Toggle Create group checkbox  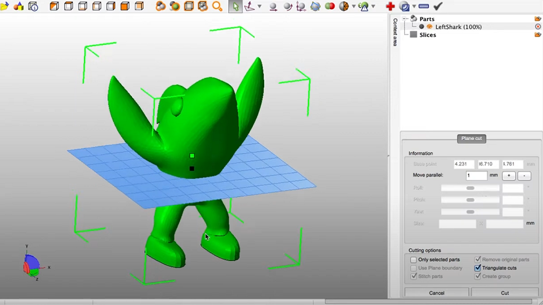click(478, 276)
